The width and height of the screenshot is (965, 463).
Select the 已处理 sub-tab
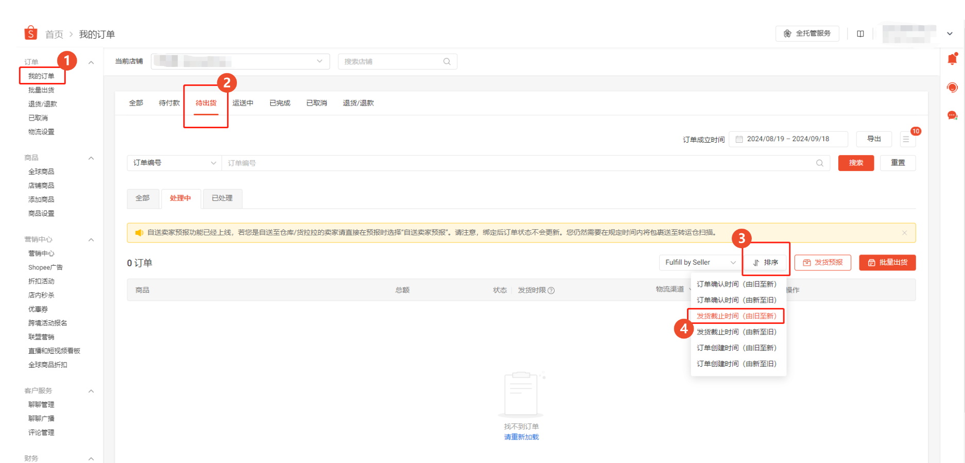coord(222,198)
